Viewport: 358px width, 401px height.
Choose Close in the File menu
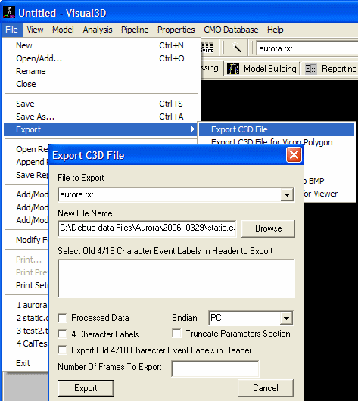(101, 84)
